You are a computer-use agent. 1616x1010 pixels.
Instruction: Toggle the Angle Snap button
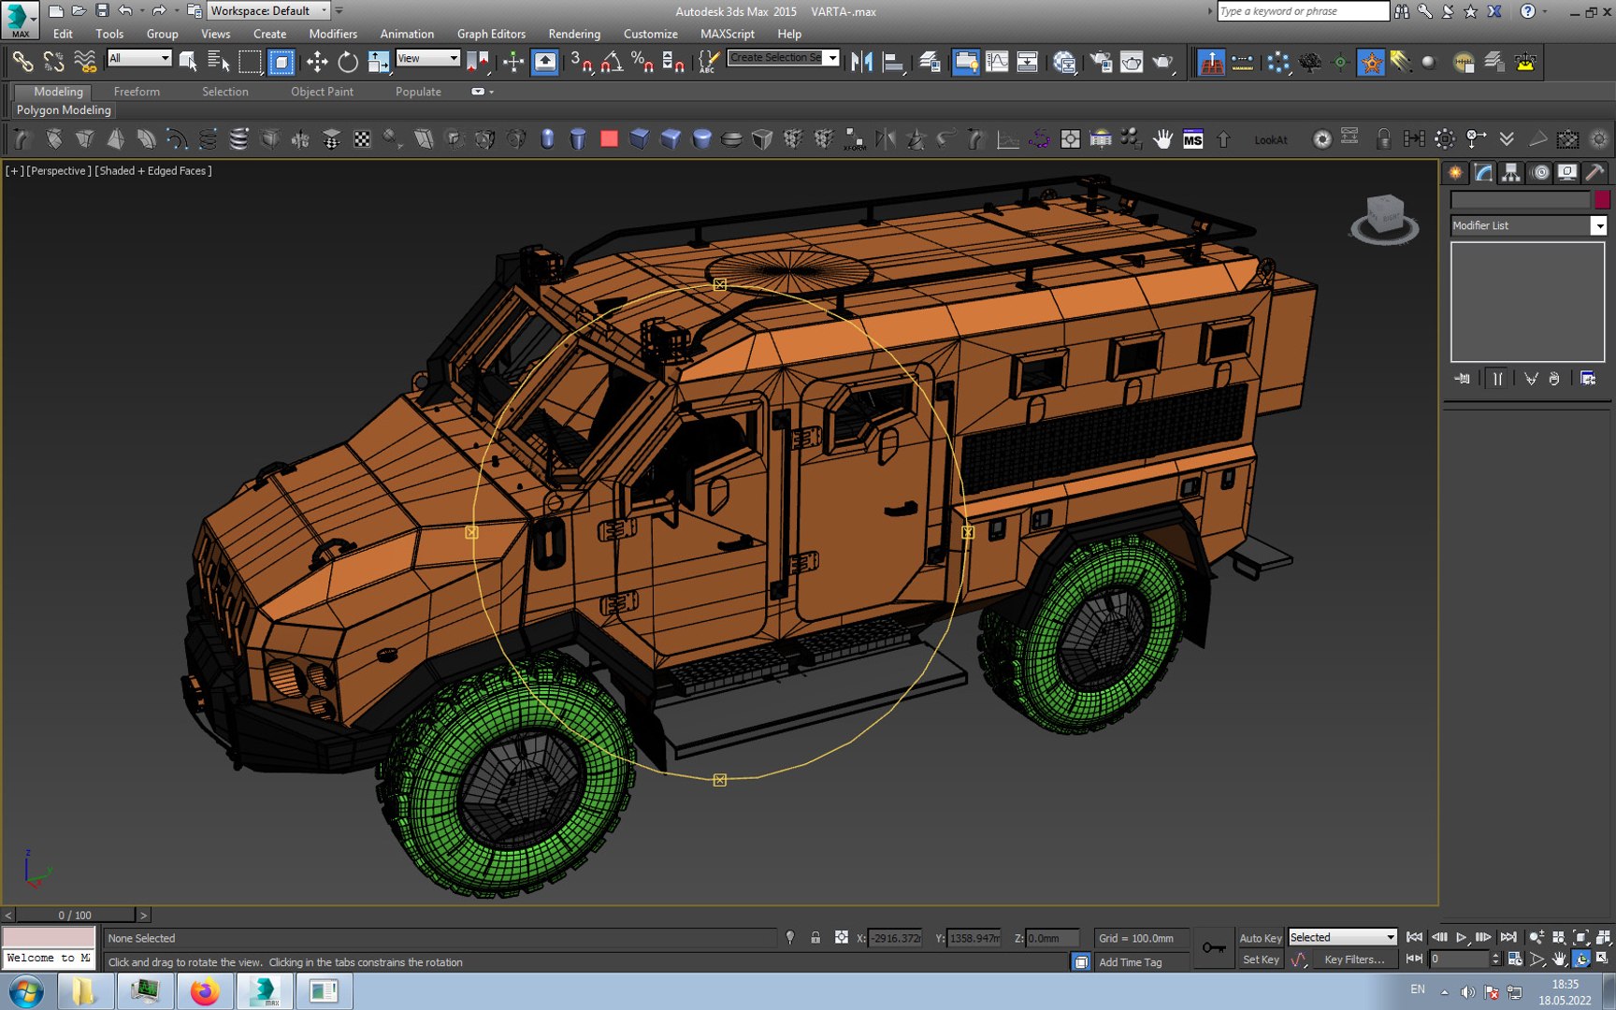[x=612, y=62]
